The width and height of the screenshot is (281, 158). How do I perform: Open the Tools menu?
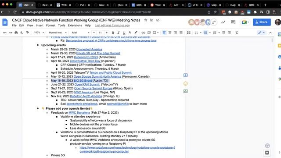pos(61,25)
